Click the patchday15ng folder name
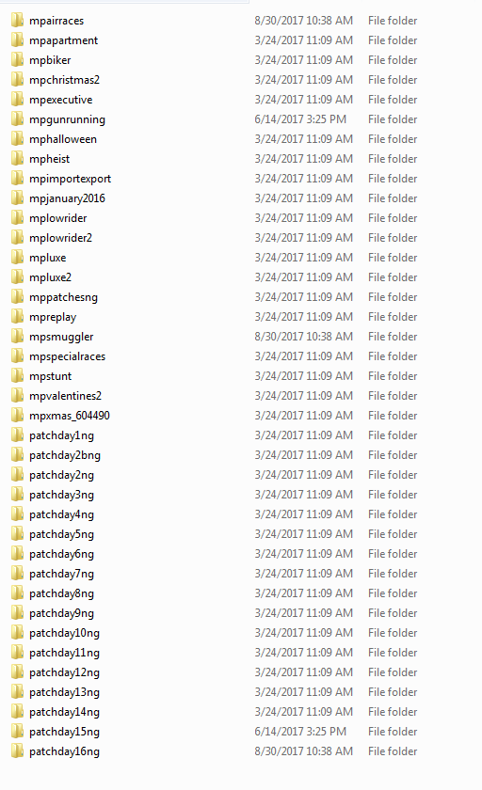 coord(65,732)
